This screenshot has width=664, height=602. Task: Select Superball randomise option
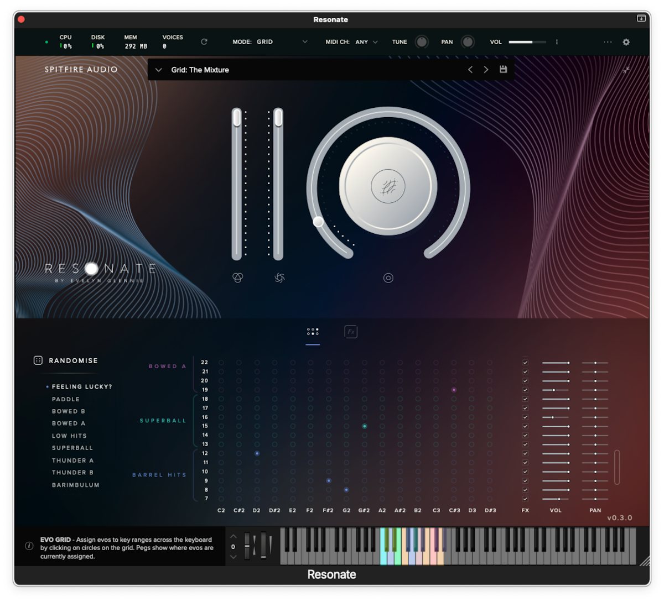coord(72,448)
